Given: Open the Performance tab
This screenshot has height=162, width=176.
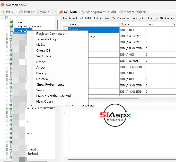Looking at the screenshot, I should point(121,18).
